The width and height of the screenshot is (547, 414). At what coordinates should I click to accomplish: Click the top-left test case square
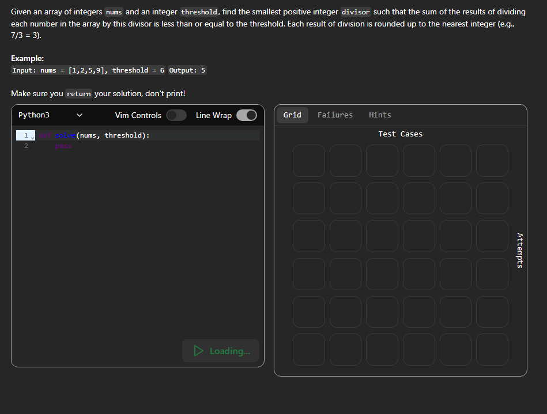308,161
